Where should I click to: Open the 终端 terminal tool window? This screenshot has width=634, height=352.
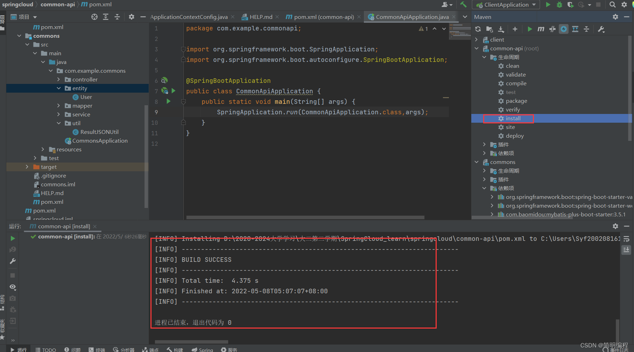(x=97, y=350)
